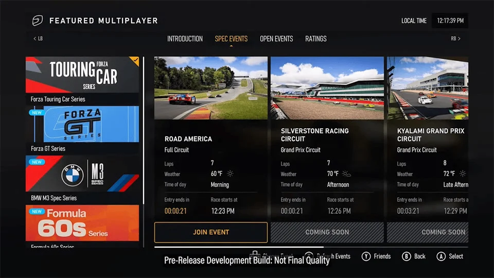Click Kyalami entry countdown 00:03:21
Image resolution: width=494 pixels, height=278 pixels.
[x=408, y=211]
